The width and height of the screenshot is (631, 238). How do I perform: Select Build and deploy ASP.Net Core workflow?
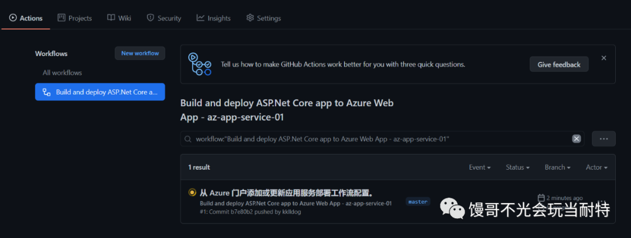tap(100, 92)
